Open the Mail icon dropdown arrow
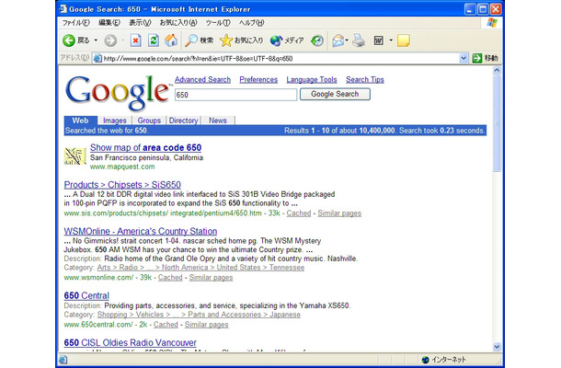 (x=347, y=40)
